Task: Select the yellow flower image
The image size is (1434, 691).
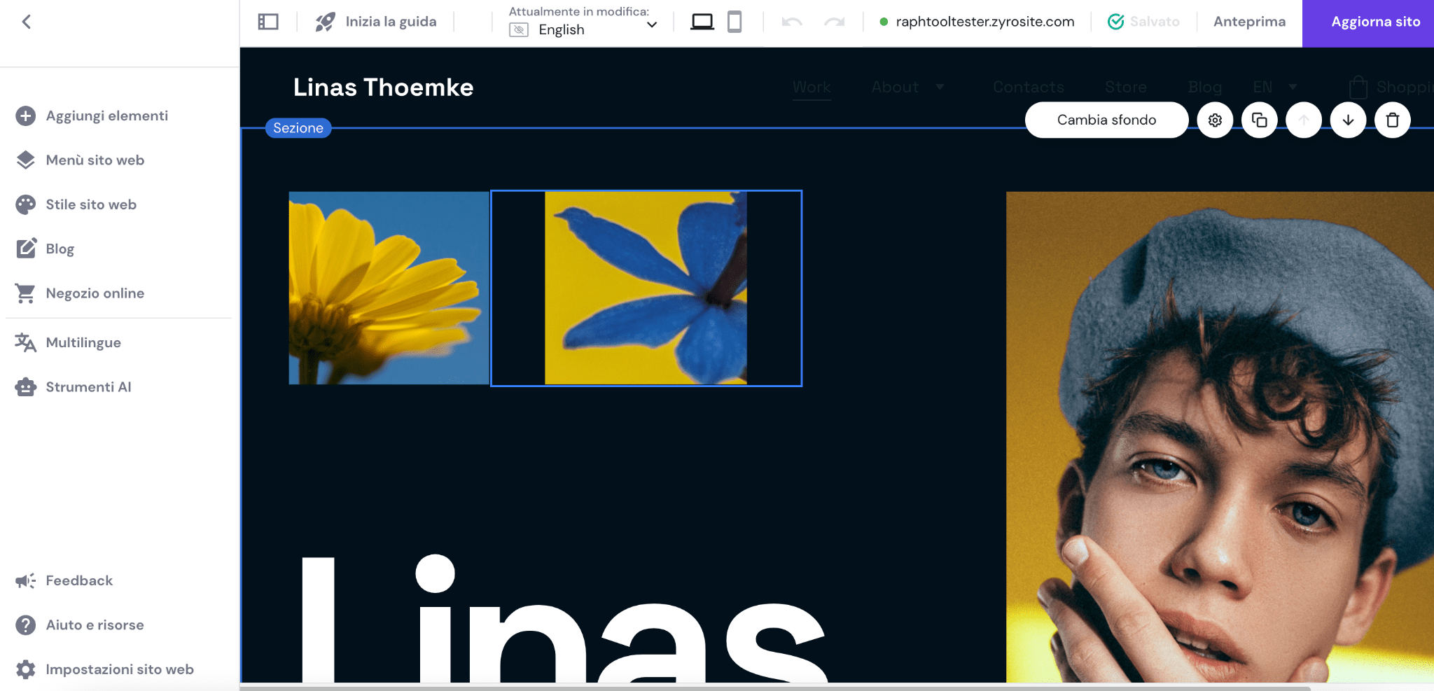Action: (x=389, y=288)
